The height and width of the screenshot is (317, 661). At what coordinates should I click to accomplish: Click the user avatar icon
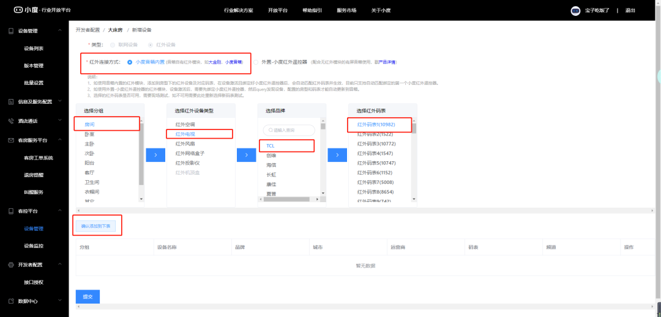[x=575, y=10]
